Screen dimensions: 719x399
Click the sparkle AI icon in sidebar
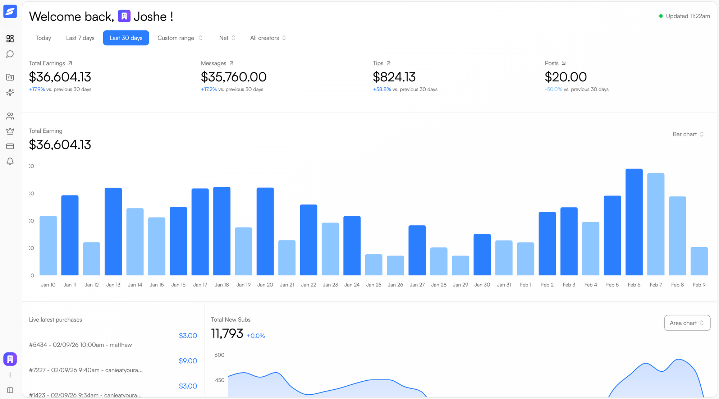coord(10,92)
